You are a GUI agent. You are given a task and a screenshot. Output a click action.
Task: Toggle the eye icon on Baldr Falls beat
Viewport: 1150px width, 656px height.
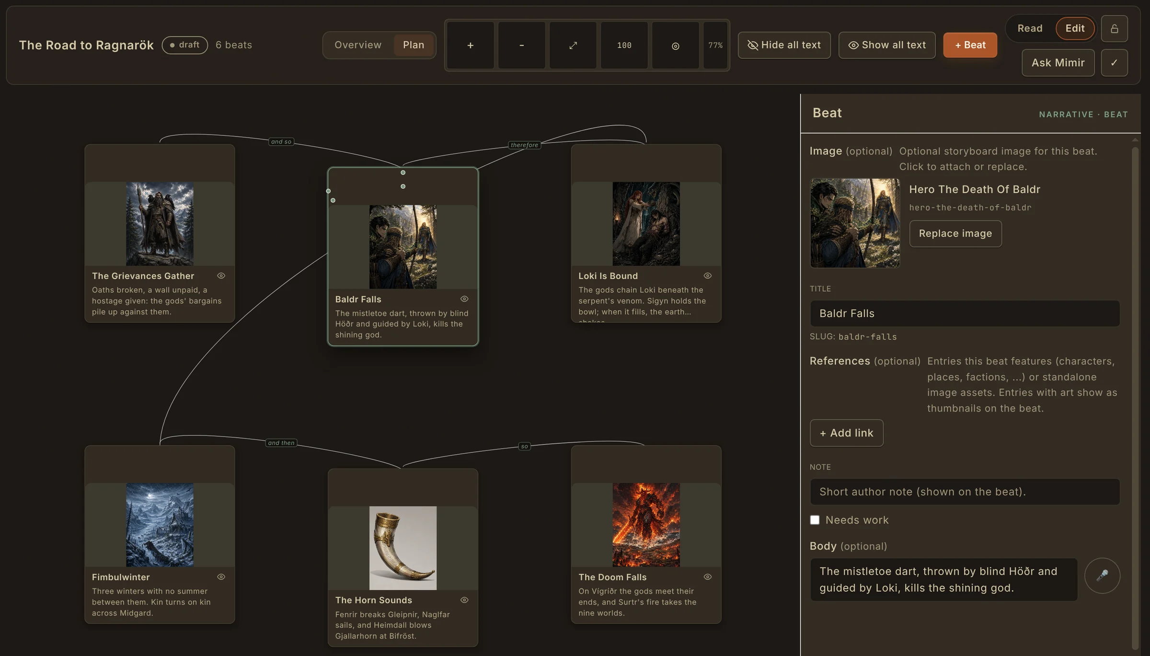pyautogui.click(x=464, y=299)
